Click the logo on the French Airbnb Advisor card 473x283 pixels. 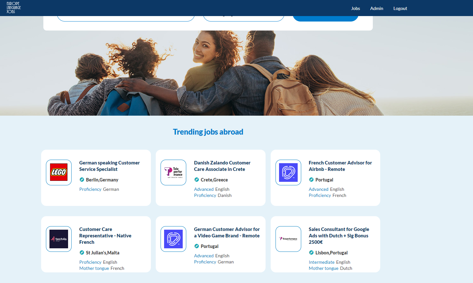[288, 172]
